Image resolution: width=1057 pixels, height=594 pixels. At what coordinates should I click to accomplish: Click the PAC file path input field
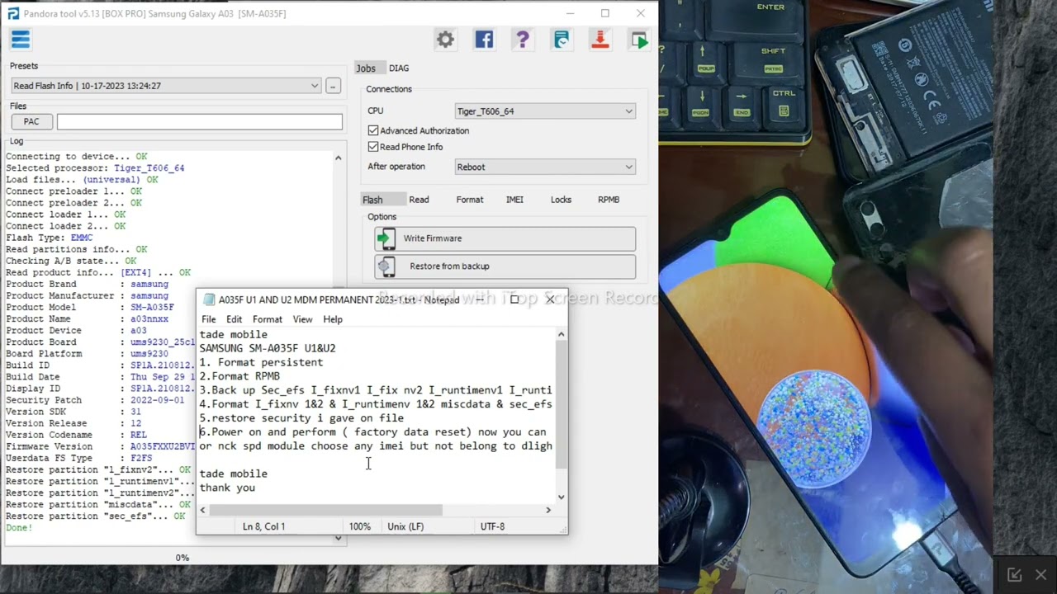tap(200, 121)
